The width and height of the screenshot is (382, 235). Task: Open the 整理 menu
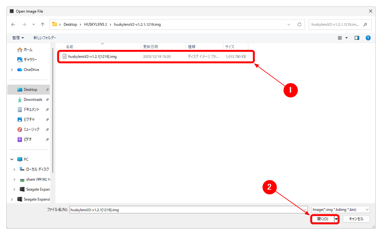(x=18, y=38)
